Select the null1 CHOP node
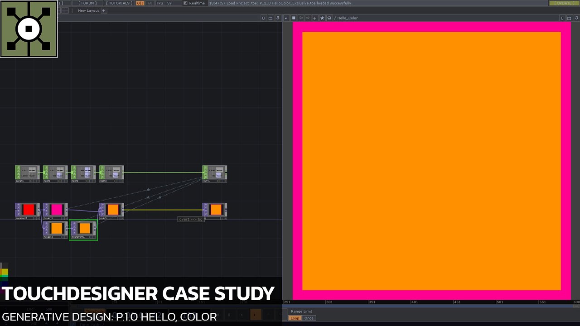This screenshot has width=580, height=326. click(x=214, y=174)
